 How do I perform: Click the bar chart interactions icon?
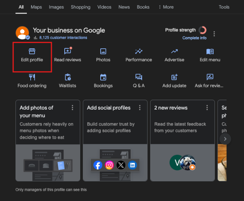36,38
